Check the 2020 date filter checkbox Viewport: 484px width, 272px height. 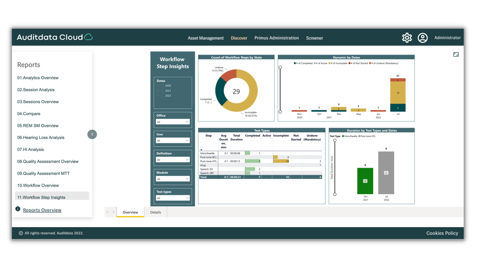point(162,86)
